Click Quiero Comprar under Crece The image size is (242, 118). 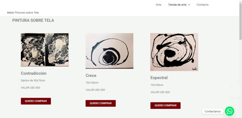[101, 103]
